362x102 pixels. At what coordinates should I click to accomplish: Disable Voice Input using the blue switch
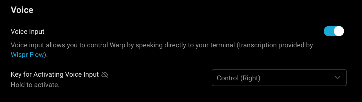point(334,31)
